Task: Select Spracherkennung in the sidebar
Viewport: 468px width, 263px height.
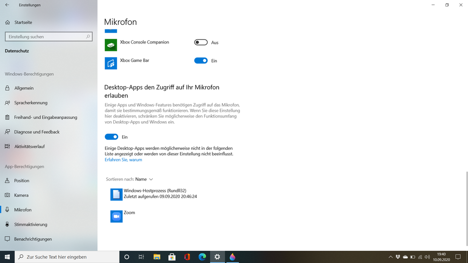Action: pyautogui.click(x=30, y=102)
